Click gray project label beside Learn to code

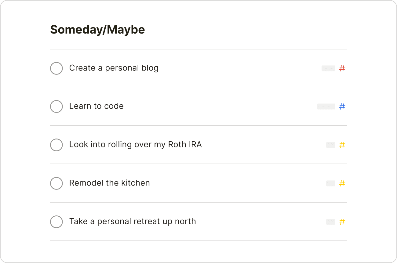pyautogui.click(x=326, y=106)
